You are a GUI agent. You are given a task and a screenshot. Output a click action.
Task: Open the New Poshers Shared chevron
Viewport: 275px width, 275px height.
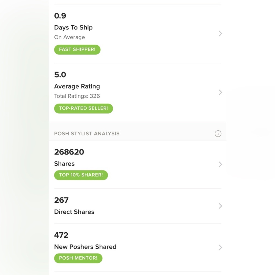click(x=221, y=248)
